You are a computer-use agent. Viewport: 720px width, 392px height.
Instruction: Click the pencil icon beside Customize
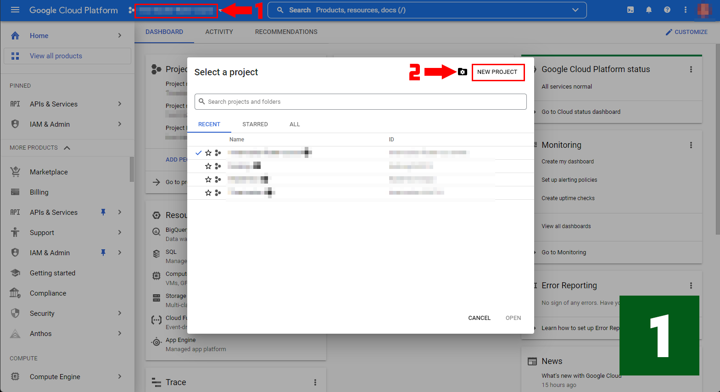669,32
